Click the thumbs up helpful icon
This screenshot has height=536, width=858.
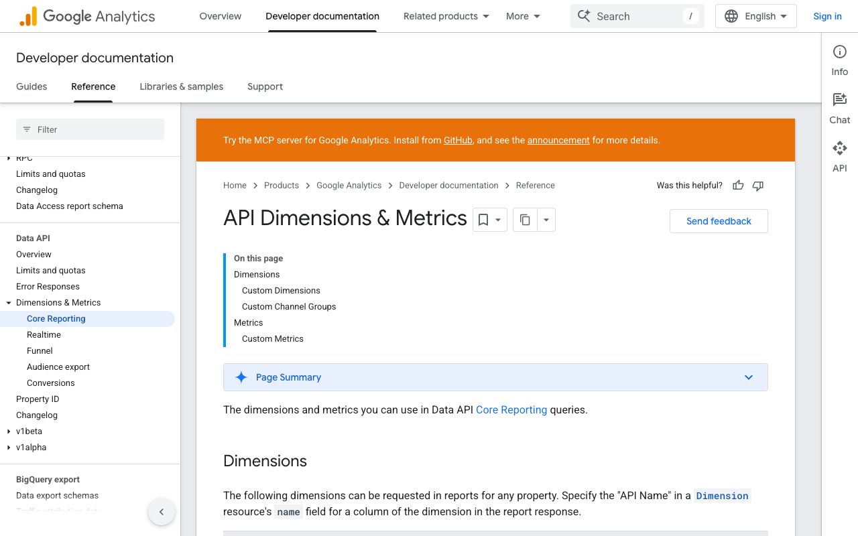738,186
